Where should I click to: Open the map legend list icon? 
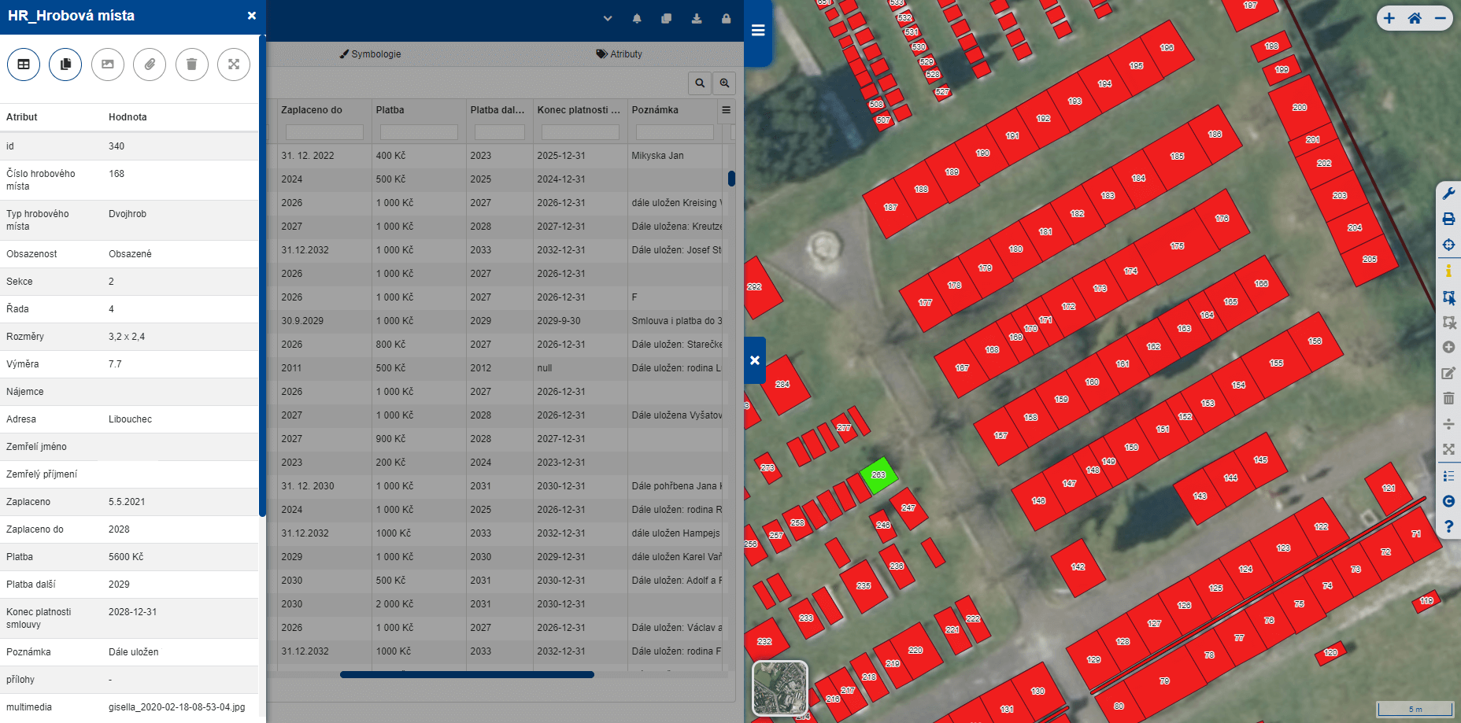[x=1448, y=476]
